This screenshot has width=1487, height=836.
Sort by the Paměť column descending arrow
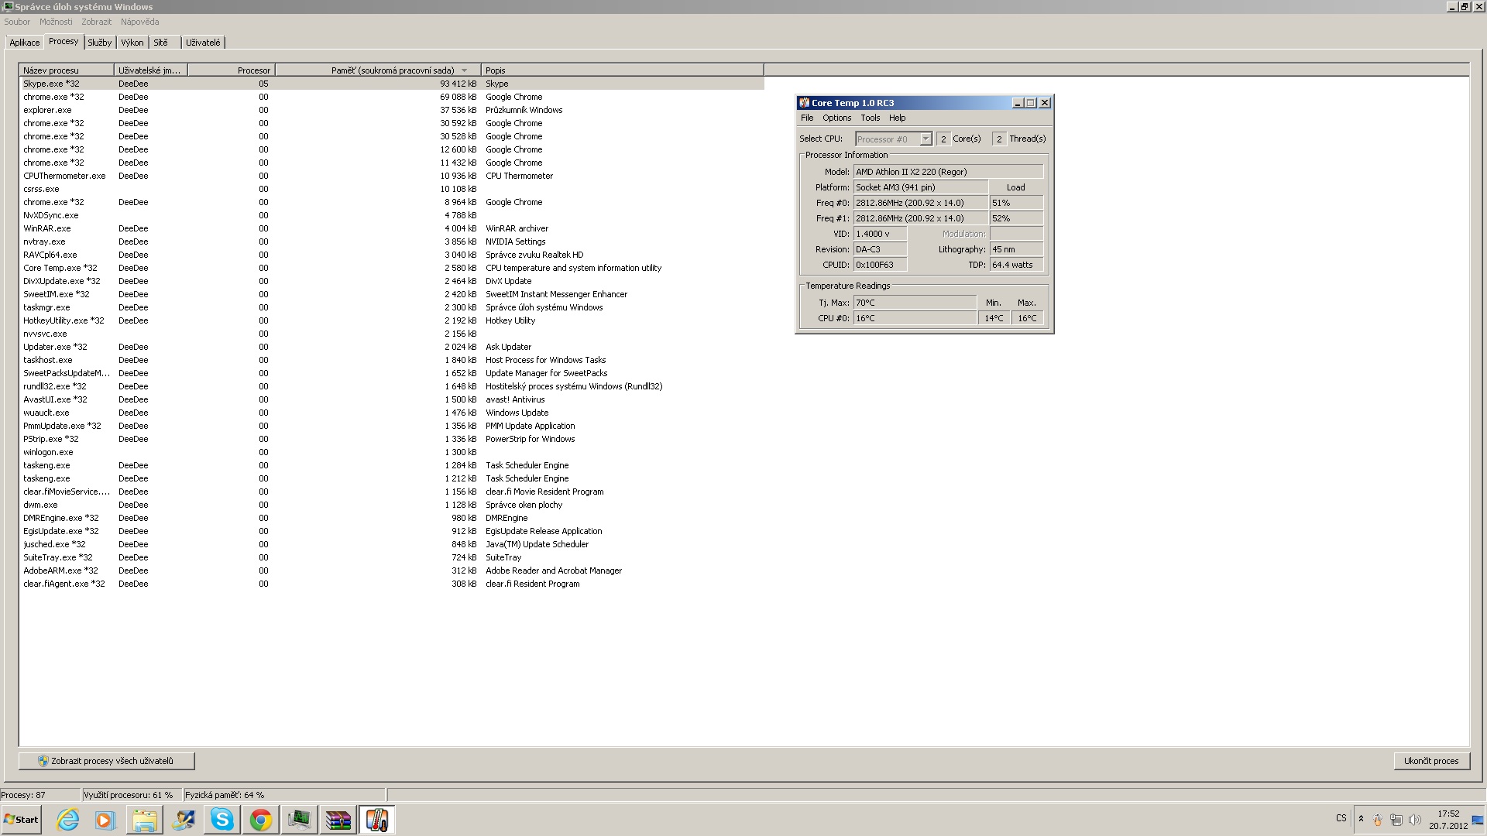[x=465, y=70]
